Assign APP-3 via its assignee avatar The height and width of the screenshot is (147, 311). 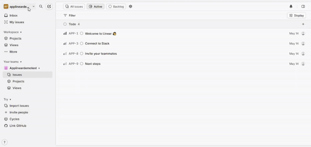[x=303, y=44]
